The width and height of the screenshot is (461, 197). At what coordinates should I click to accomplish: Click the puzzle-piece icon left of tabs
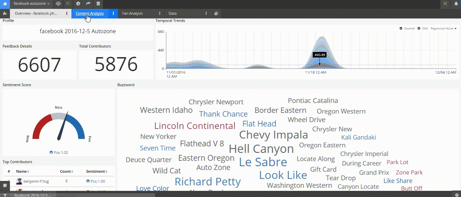click(x=4, y=14)
